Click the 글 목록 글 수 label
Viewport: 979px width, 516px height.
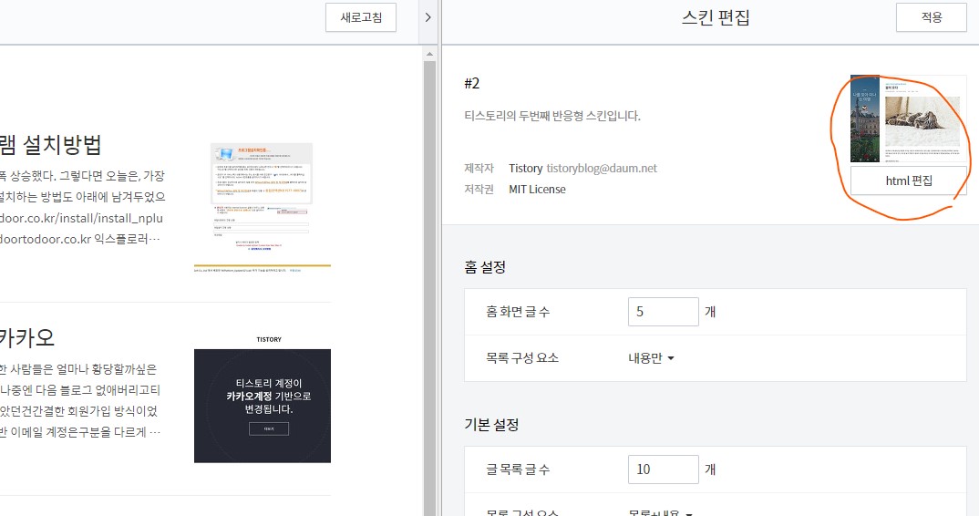(519, 470)
